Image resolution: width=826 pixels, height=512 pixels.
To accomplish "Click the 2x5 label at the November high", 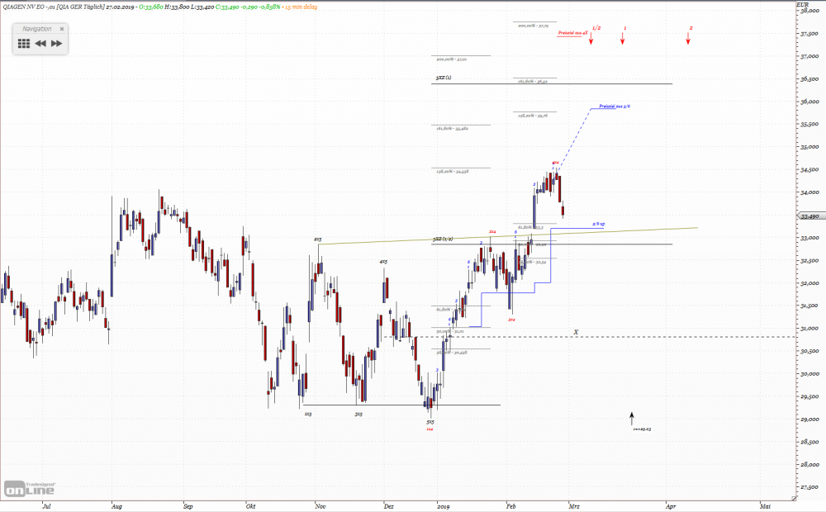I will pos(318,239).
